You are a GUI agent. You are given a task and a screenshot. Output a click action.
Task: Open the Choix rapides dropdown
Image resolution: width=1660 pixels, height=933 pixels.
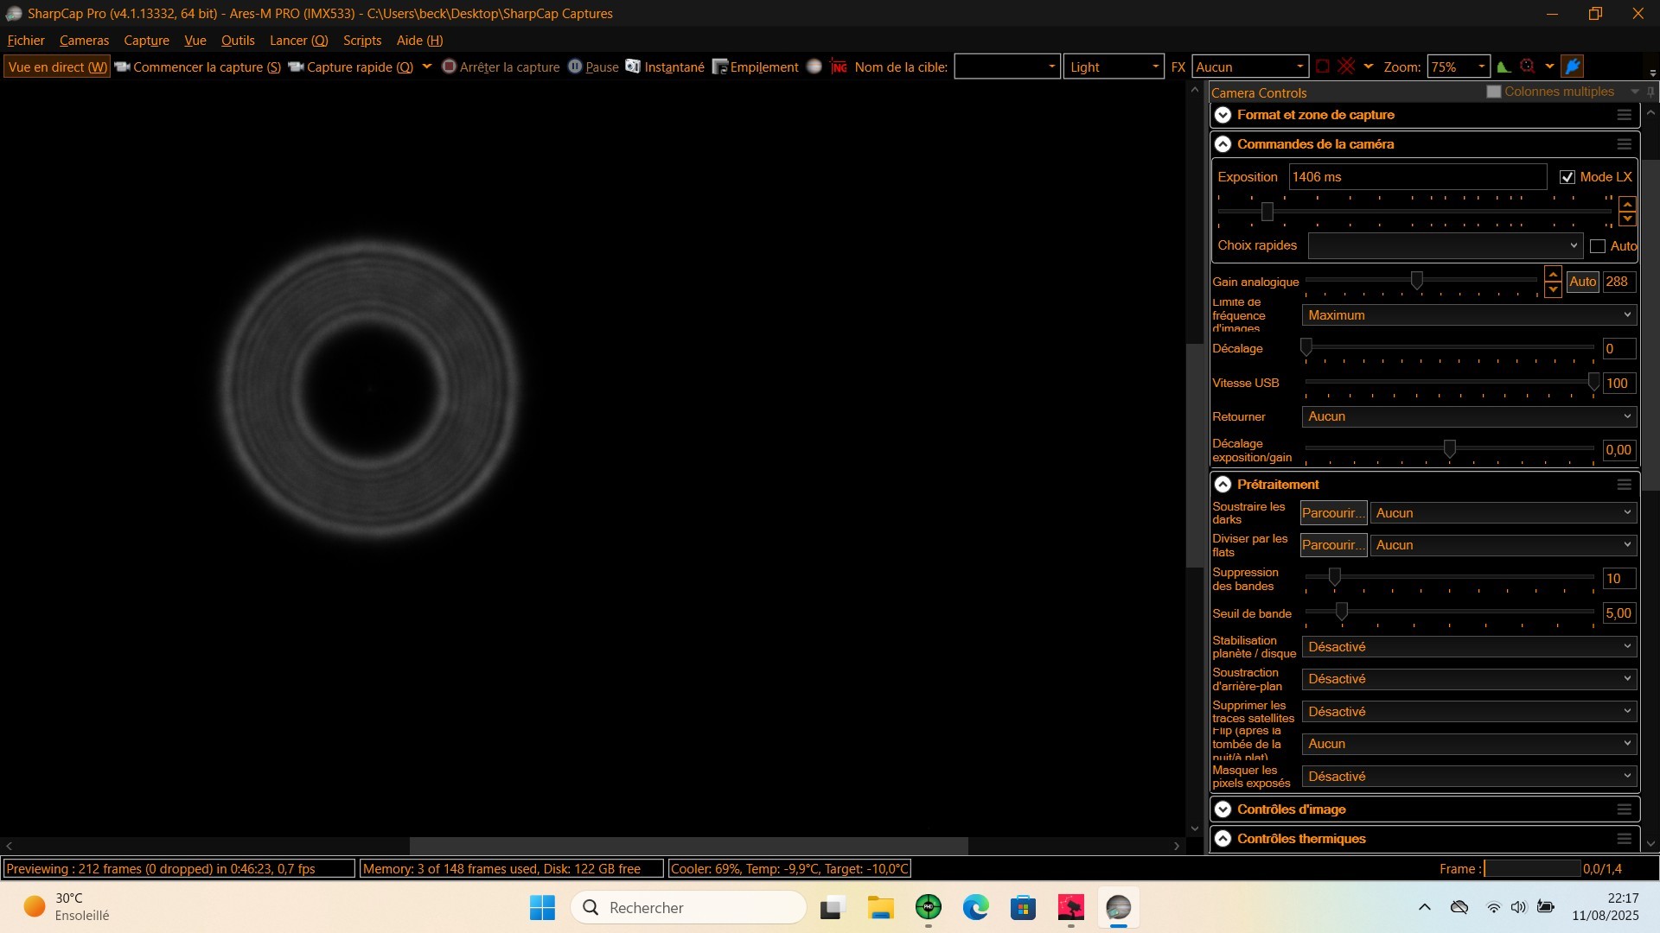pyautogui.click(x=1445, y=246)
